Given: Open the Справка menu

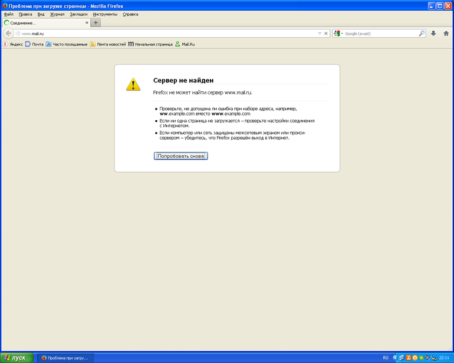Looking at the screenshot, I should 130,14.
